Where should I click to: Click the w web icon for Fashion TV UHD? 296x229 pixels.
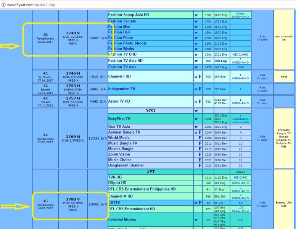(196, 55)
